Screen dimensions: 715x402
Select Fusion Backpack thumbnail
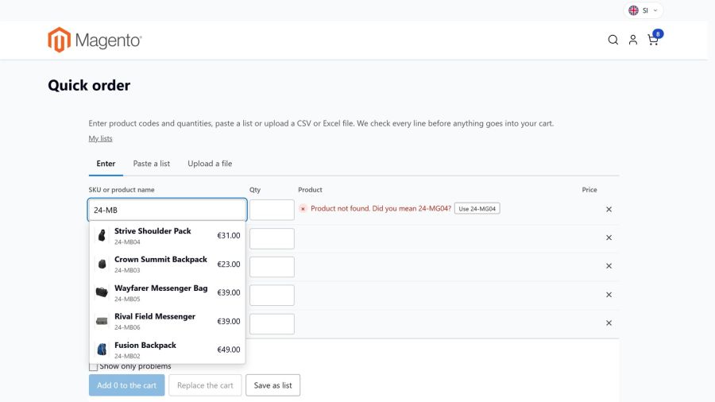click(102, 349)
